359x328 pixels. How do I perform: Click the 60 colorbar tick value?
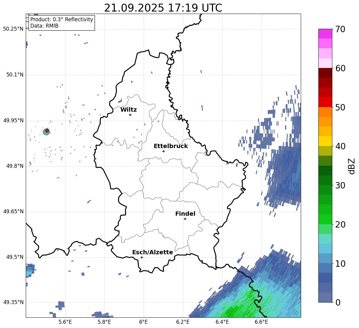(x=340, y=68)
